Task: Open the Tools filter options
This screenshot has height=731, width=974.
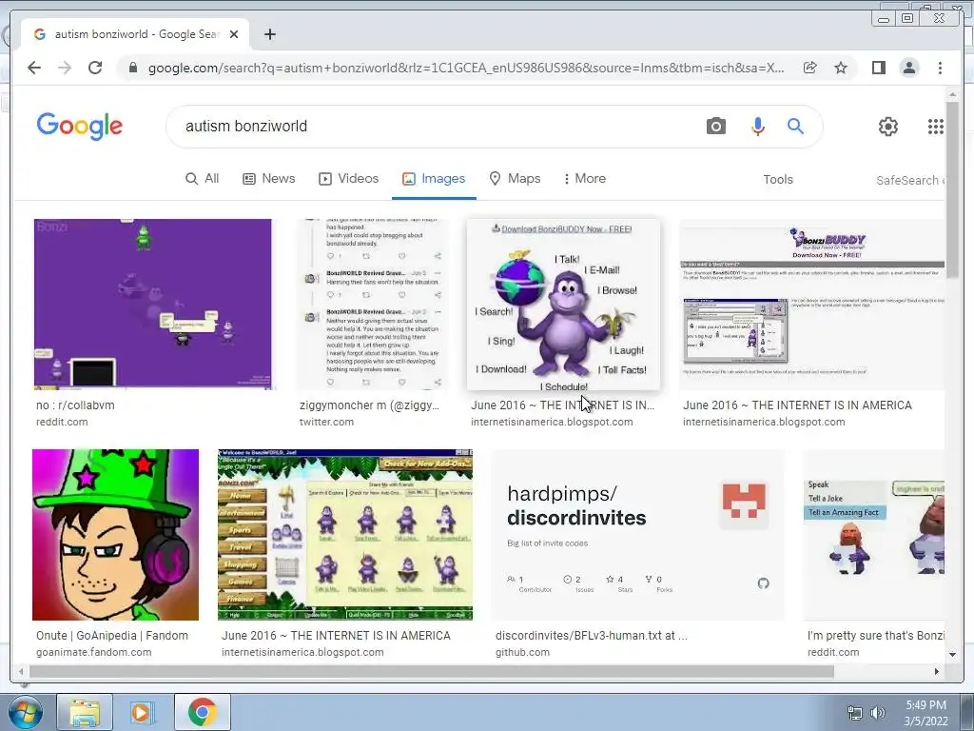Action: pyautogui.click(x=778, y=180)
